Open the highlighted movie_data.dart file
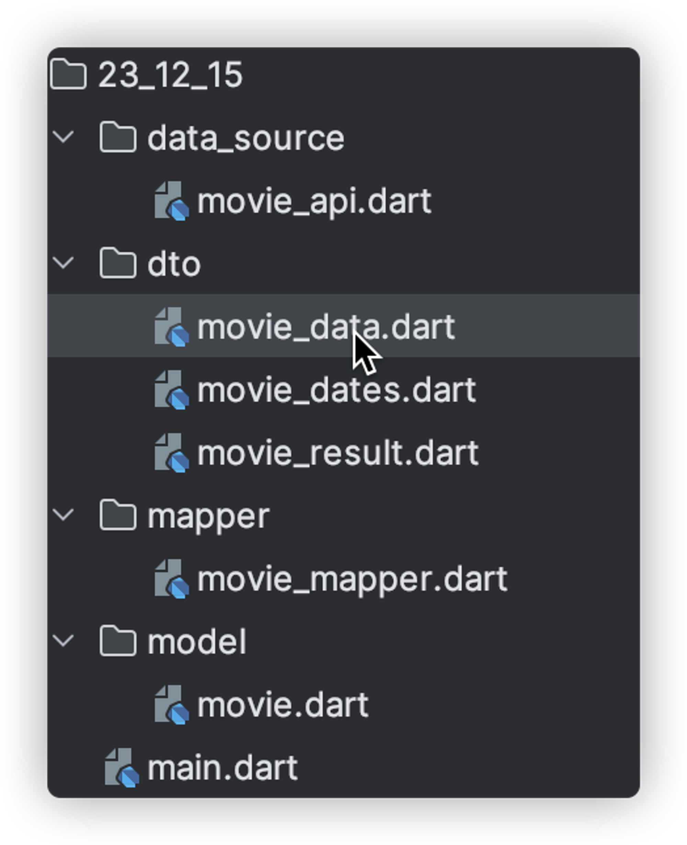Viewport: 687px width, 845px height. click(x=343, y=326)
